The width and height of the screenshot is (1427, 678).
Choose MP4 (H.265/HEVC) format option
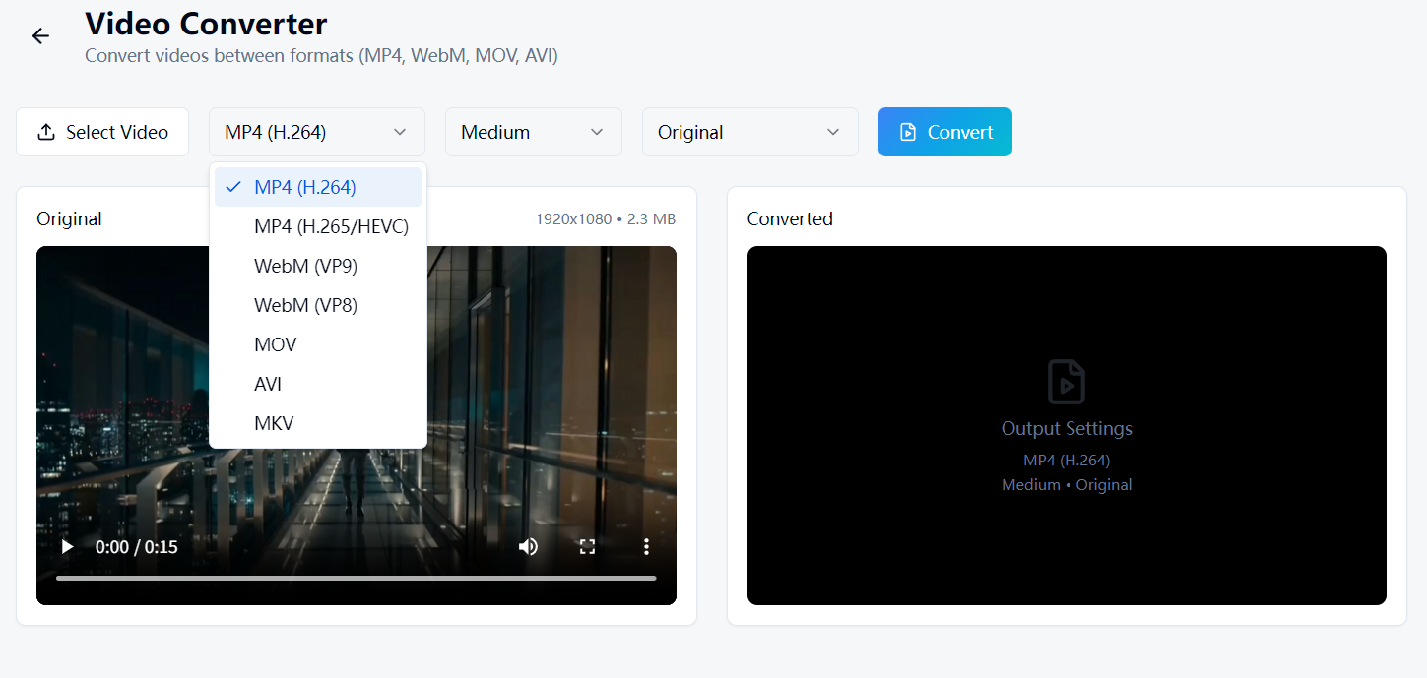point(318,226)
